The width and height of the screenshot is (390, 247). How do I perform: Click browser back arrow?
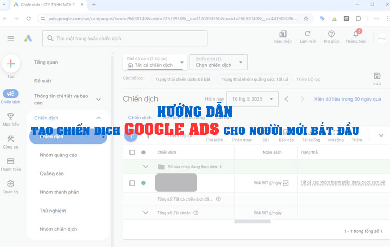(x=5, y=18)
